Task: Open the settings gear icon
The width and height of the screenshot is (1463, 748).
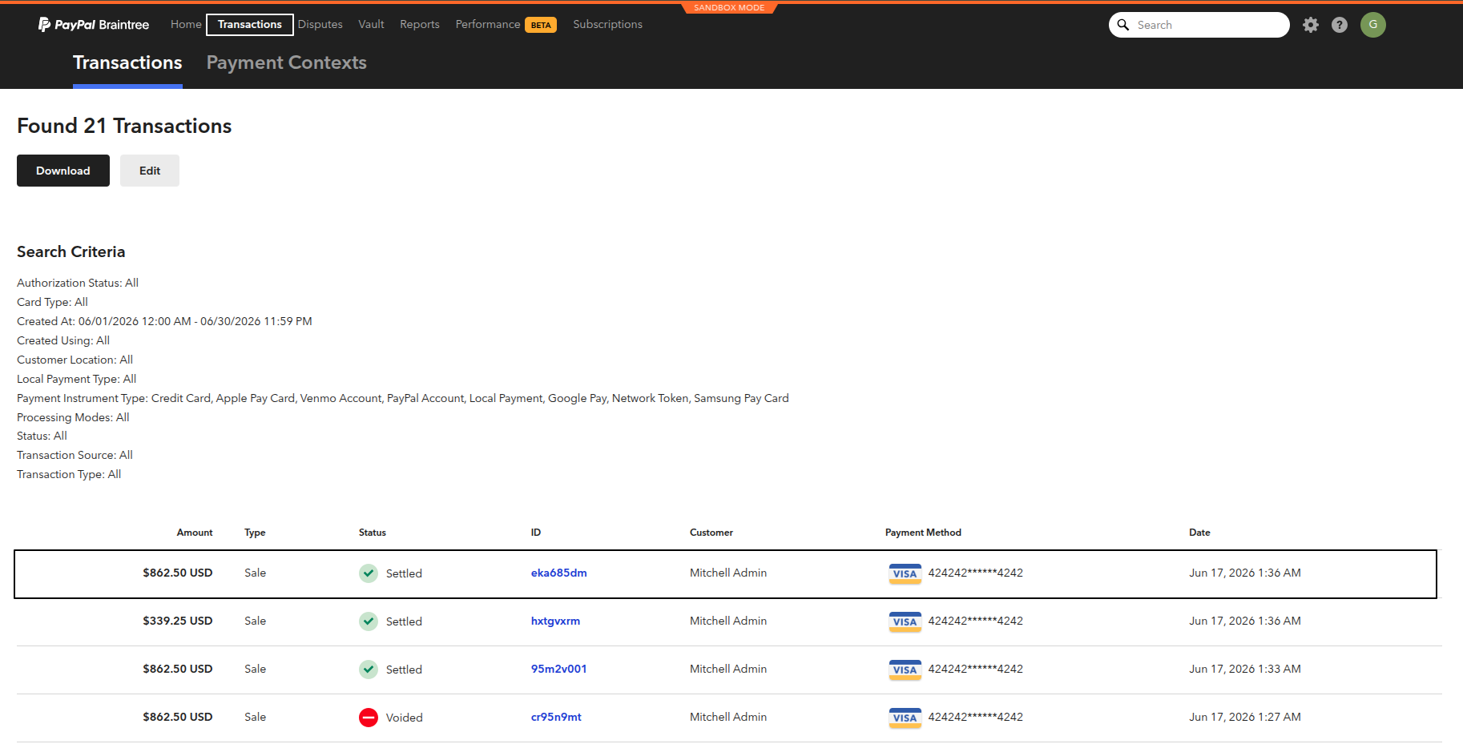Action: point(1311,25)
